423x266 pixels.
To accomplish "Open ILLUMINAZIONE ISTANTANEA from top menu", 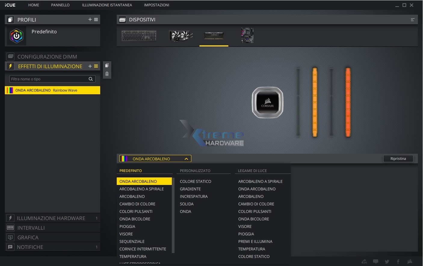I will tap(107, 5).
